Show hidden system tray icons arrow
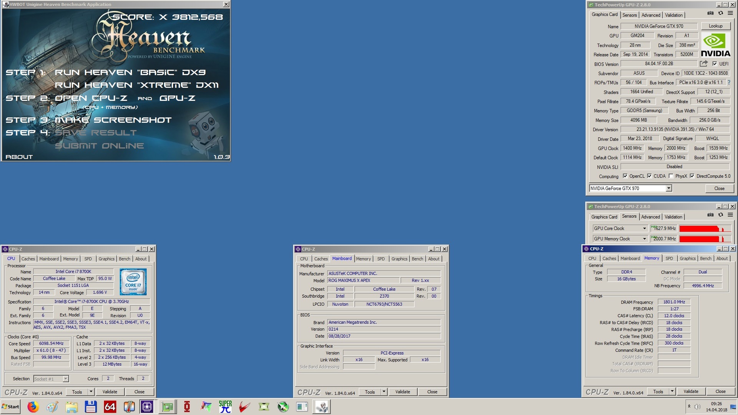The image size is (738, 415). (x=689, y=407)
